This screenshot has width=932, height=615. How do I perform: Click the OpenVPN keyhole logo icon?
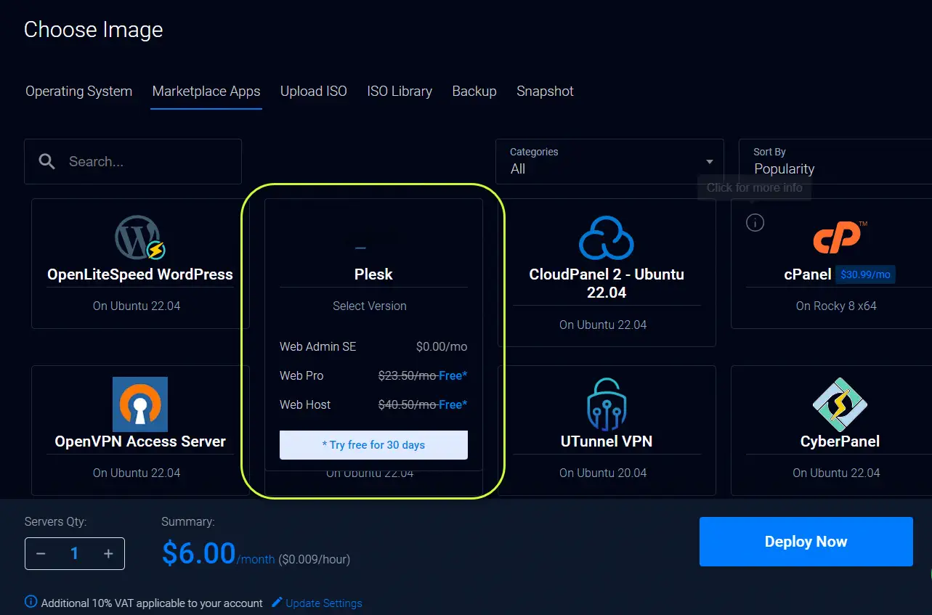[x=140, y=404]
